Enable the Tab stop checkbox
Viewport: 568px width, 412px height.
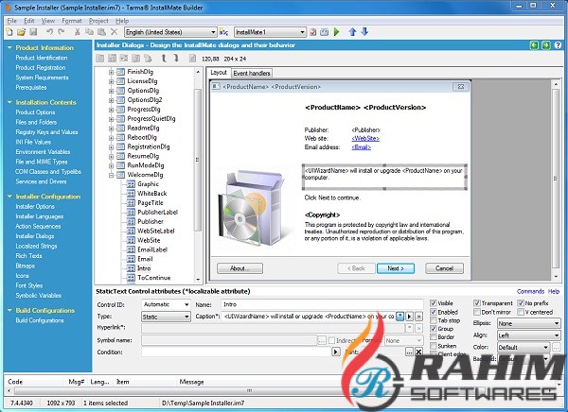click(434, 320)
